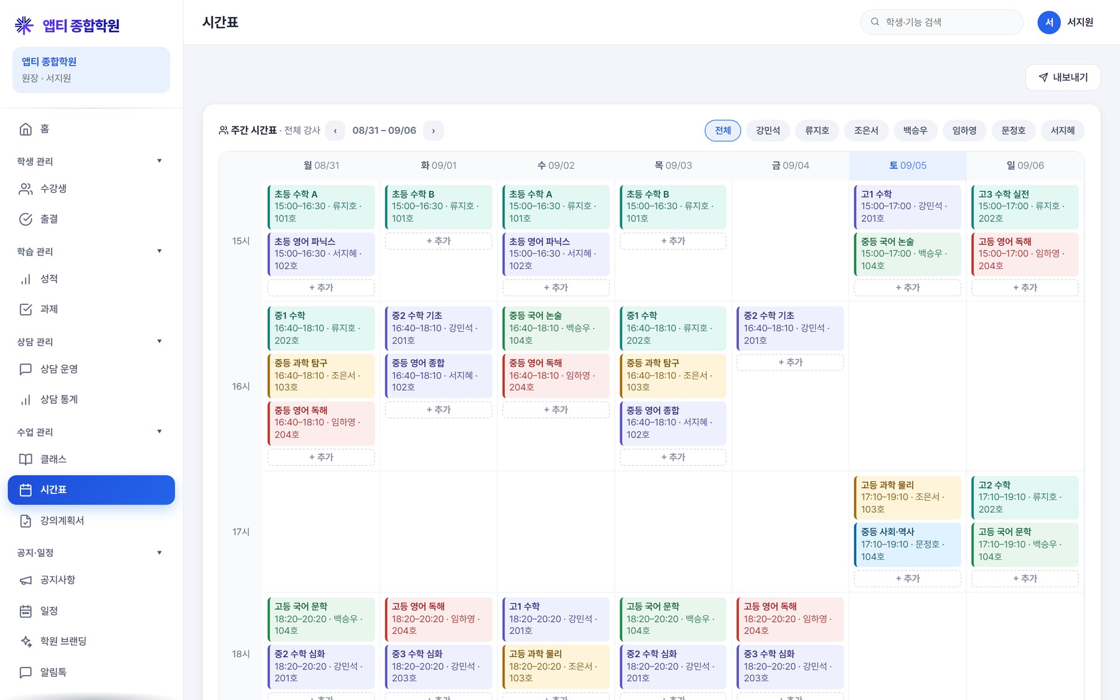Open Monday 초등 수학 A class card
Image resolution: width=1120 pixels, height=700 pixels.
(x=321, y=207)
